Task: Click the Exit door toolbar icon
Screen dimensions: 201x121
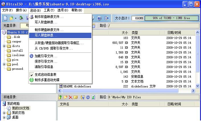Action: point(107,18)
